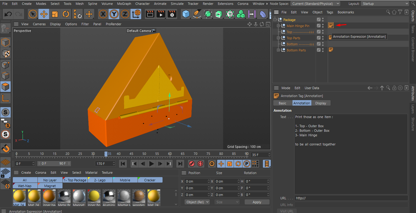Viewport: 416px width, 213px height.
Task: Select the annotation tag on Bottom Parts
Action: coord(331,50)
